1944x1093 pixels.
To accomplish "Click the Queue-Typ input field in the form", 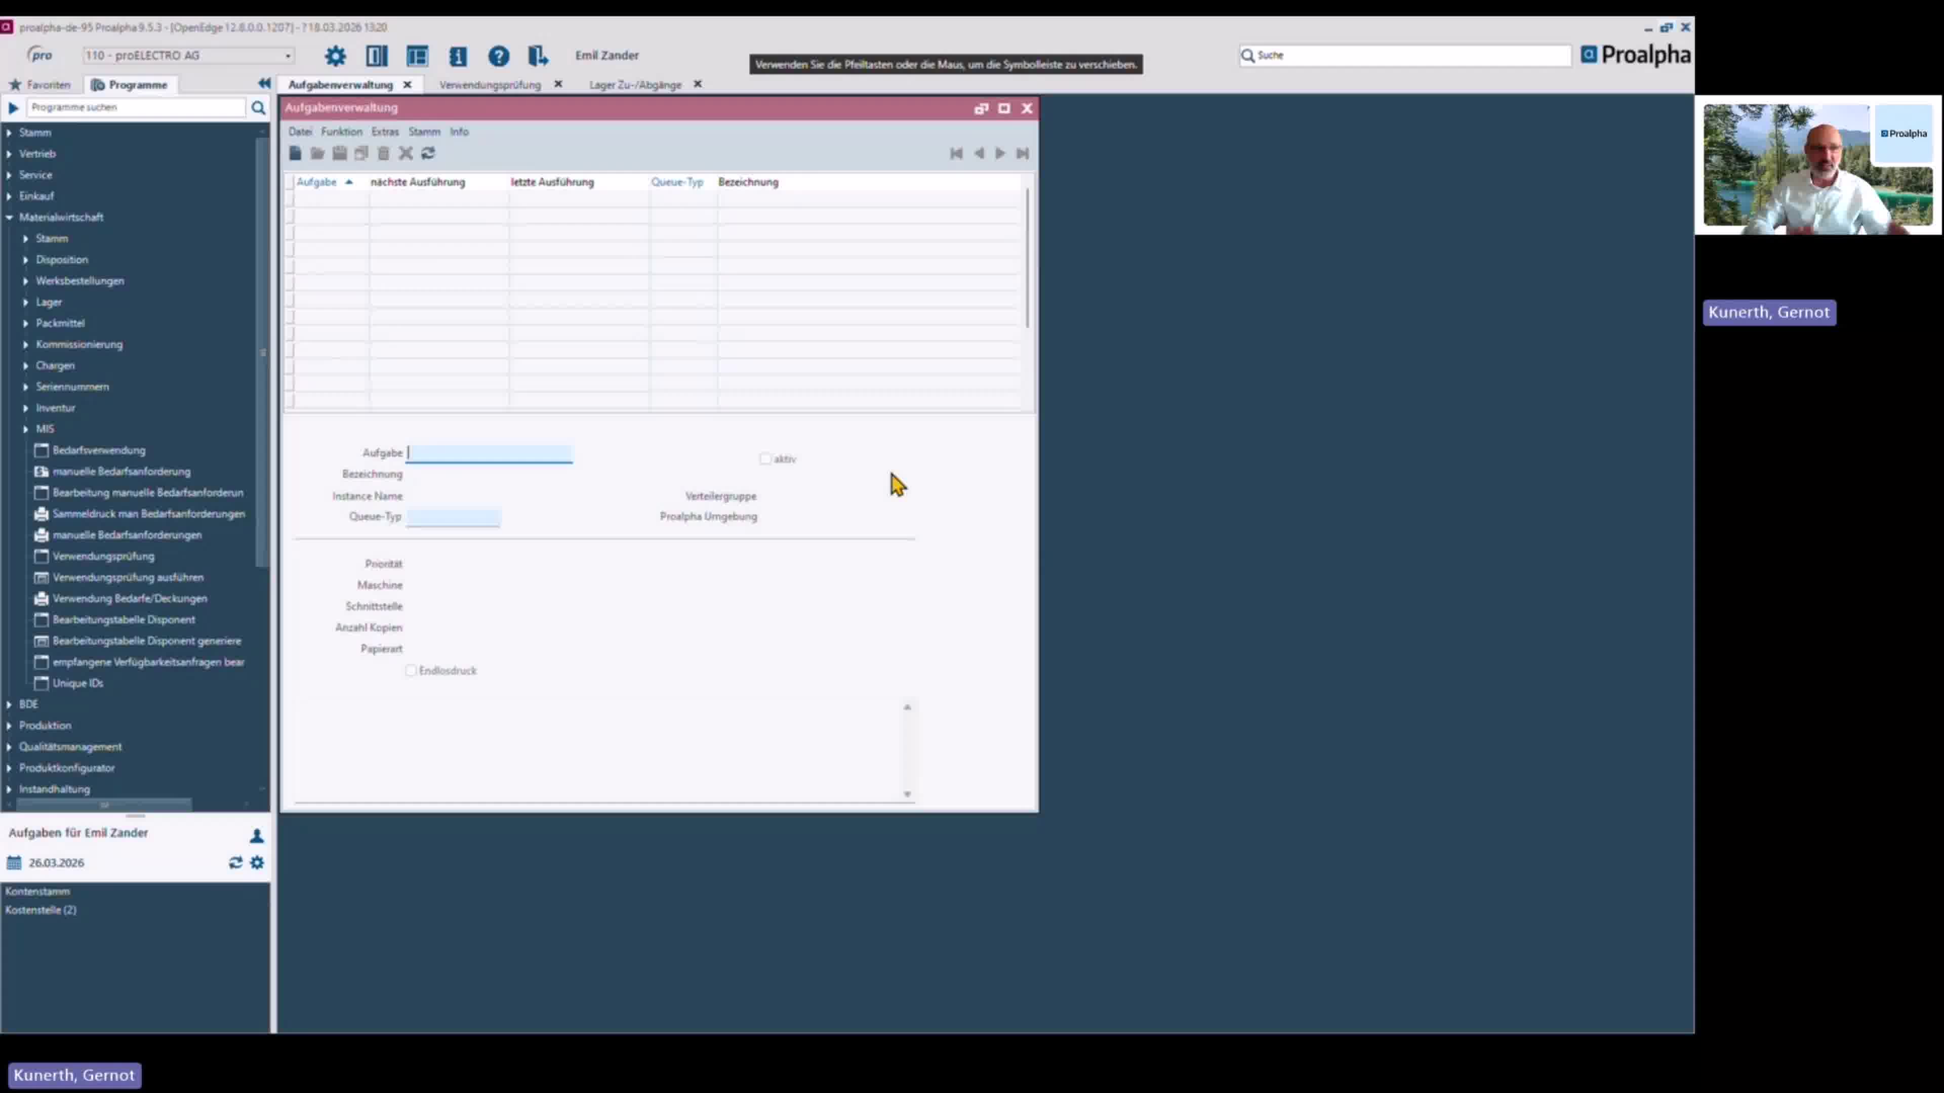I will click(453, 517).
